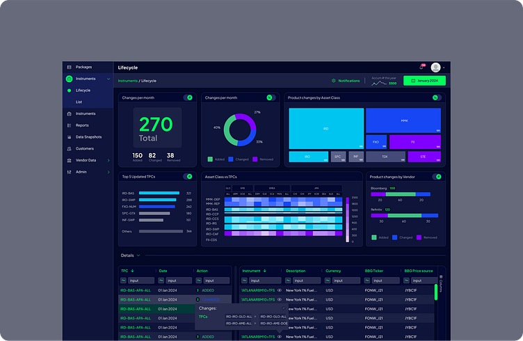Select the Lifecycle sidebar item
The width and height of the screenshot is (523, 341).
pos(83,90)
